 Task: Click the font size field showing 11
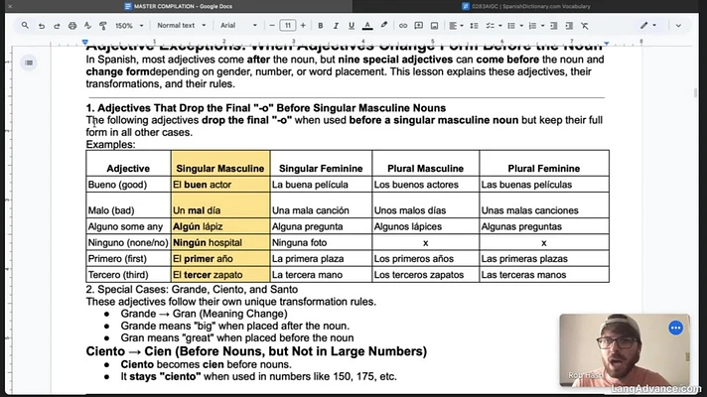coord(288,26)
